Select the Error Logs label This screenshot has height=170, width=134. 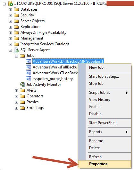pos(35,108)
